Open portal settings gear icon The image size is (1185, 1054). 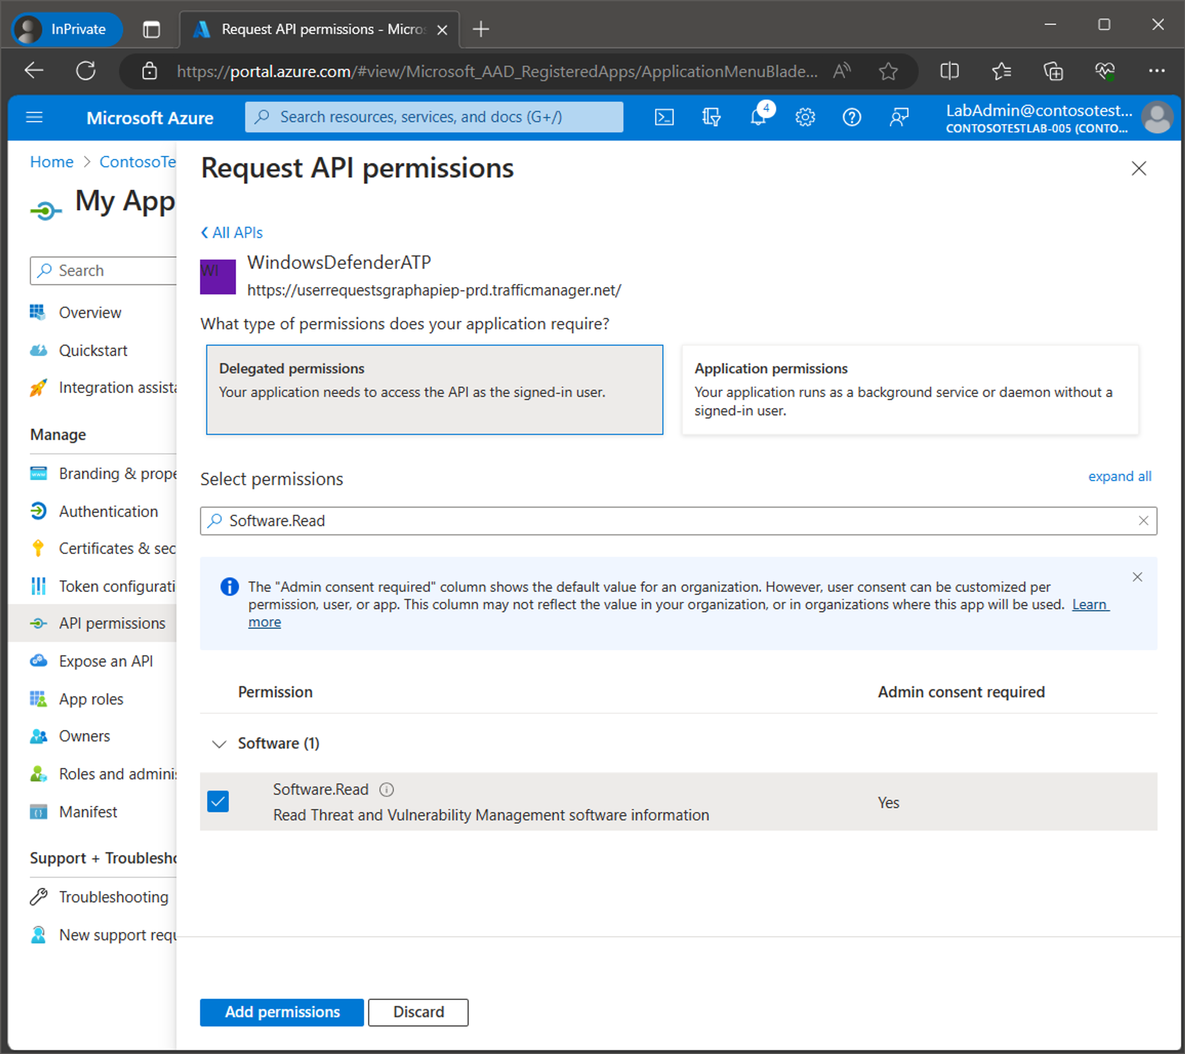click(x=805, y=117)
